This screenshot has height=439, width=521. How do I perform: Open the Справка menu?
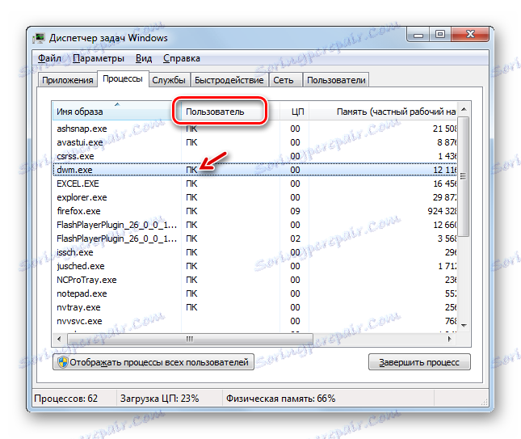tap(182, 58)
